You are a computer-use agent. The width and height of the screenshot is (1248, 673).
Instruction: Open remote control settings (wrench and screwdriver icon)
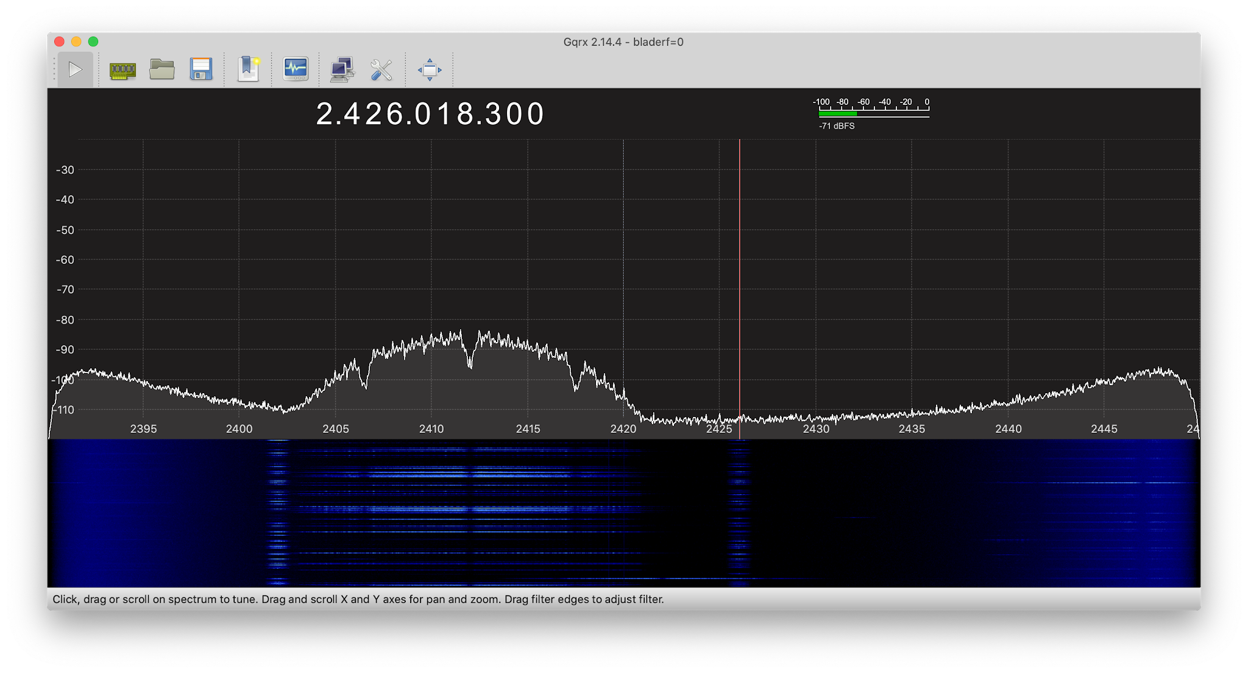(x=381, y=69)
